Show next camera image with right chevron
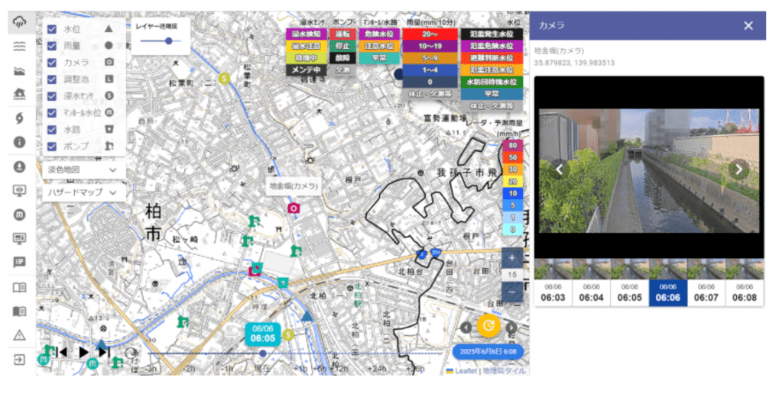The width and height of the screenshot is (782, 397). tap(738, 169)
